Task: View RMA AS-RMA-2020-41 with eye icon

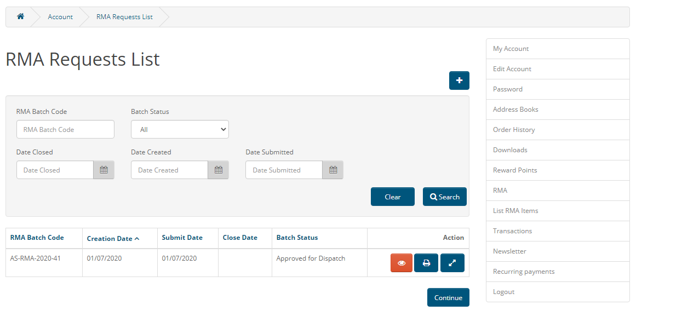Action: click(402, 263)
